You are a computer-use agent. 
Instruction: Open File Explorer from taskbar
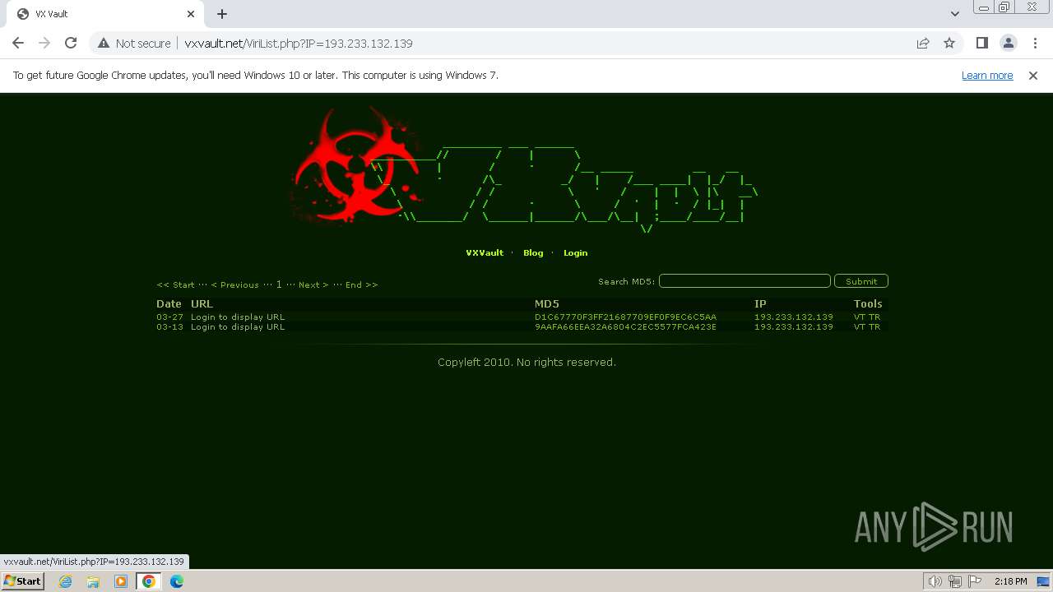pos(93,581)
